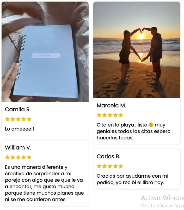The width and height of the screenshot is (184, 210).
Task: Select reviewer name Carlos B.
Action: coord(108,157)
